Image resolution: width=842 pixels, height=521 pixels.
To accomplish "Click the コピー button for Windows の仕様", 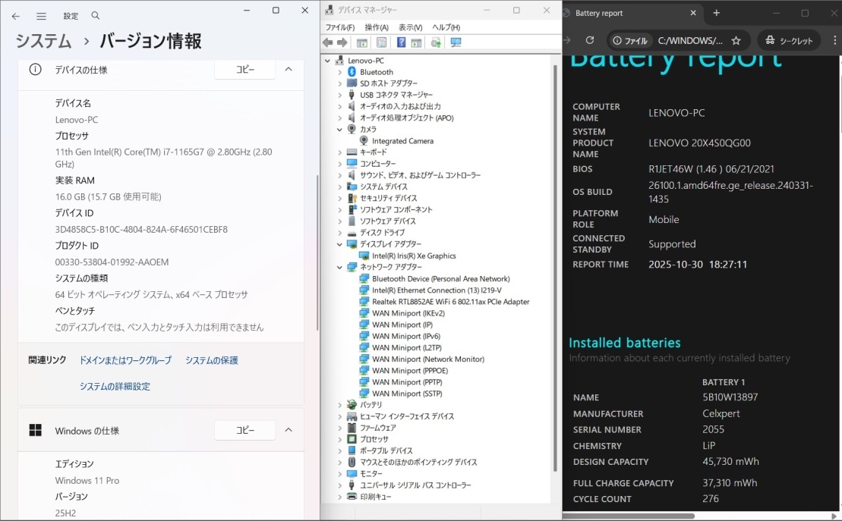I will pyautogui.click(x=244, y=430).
